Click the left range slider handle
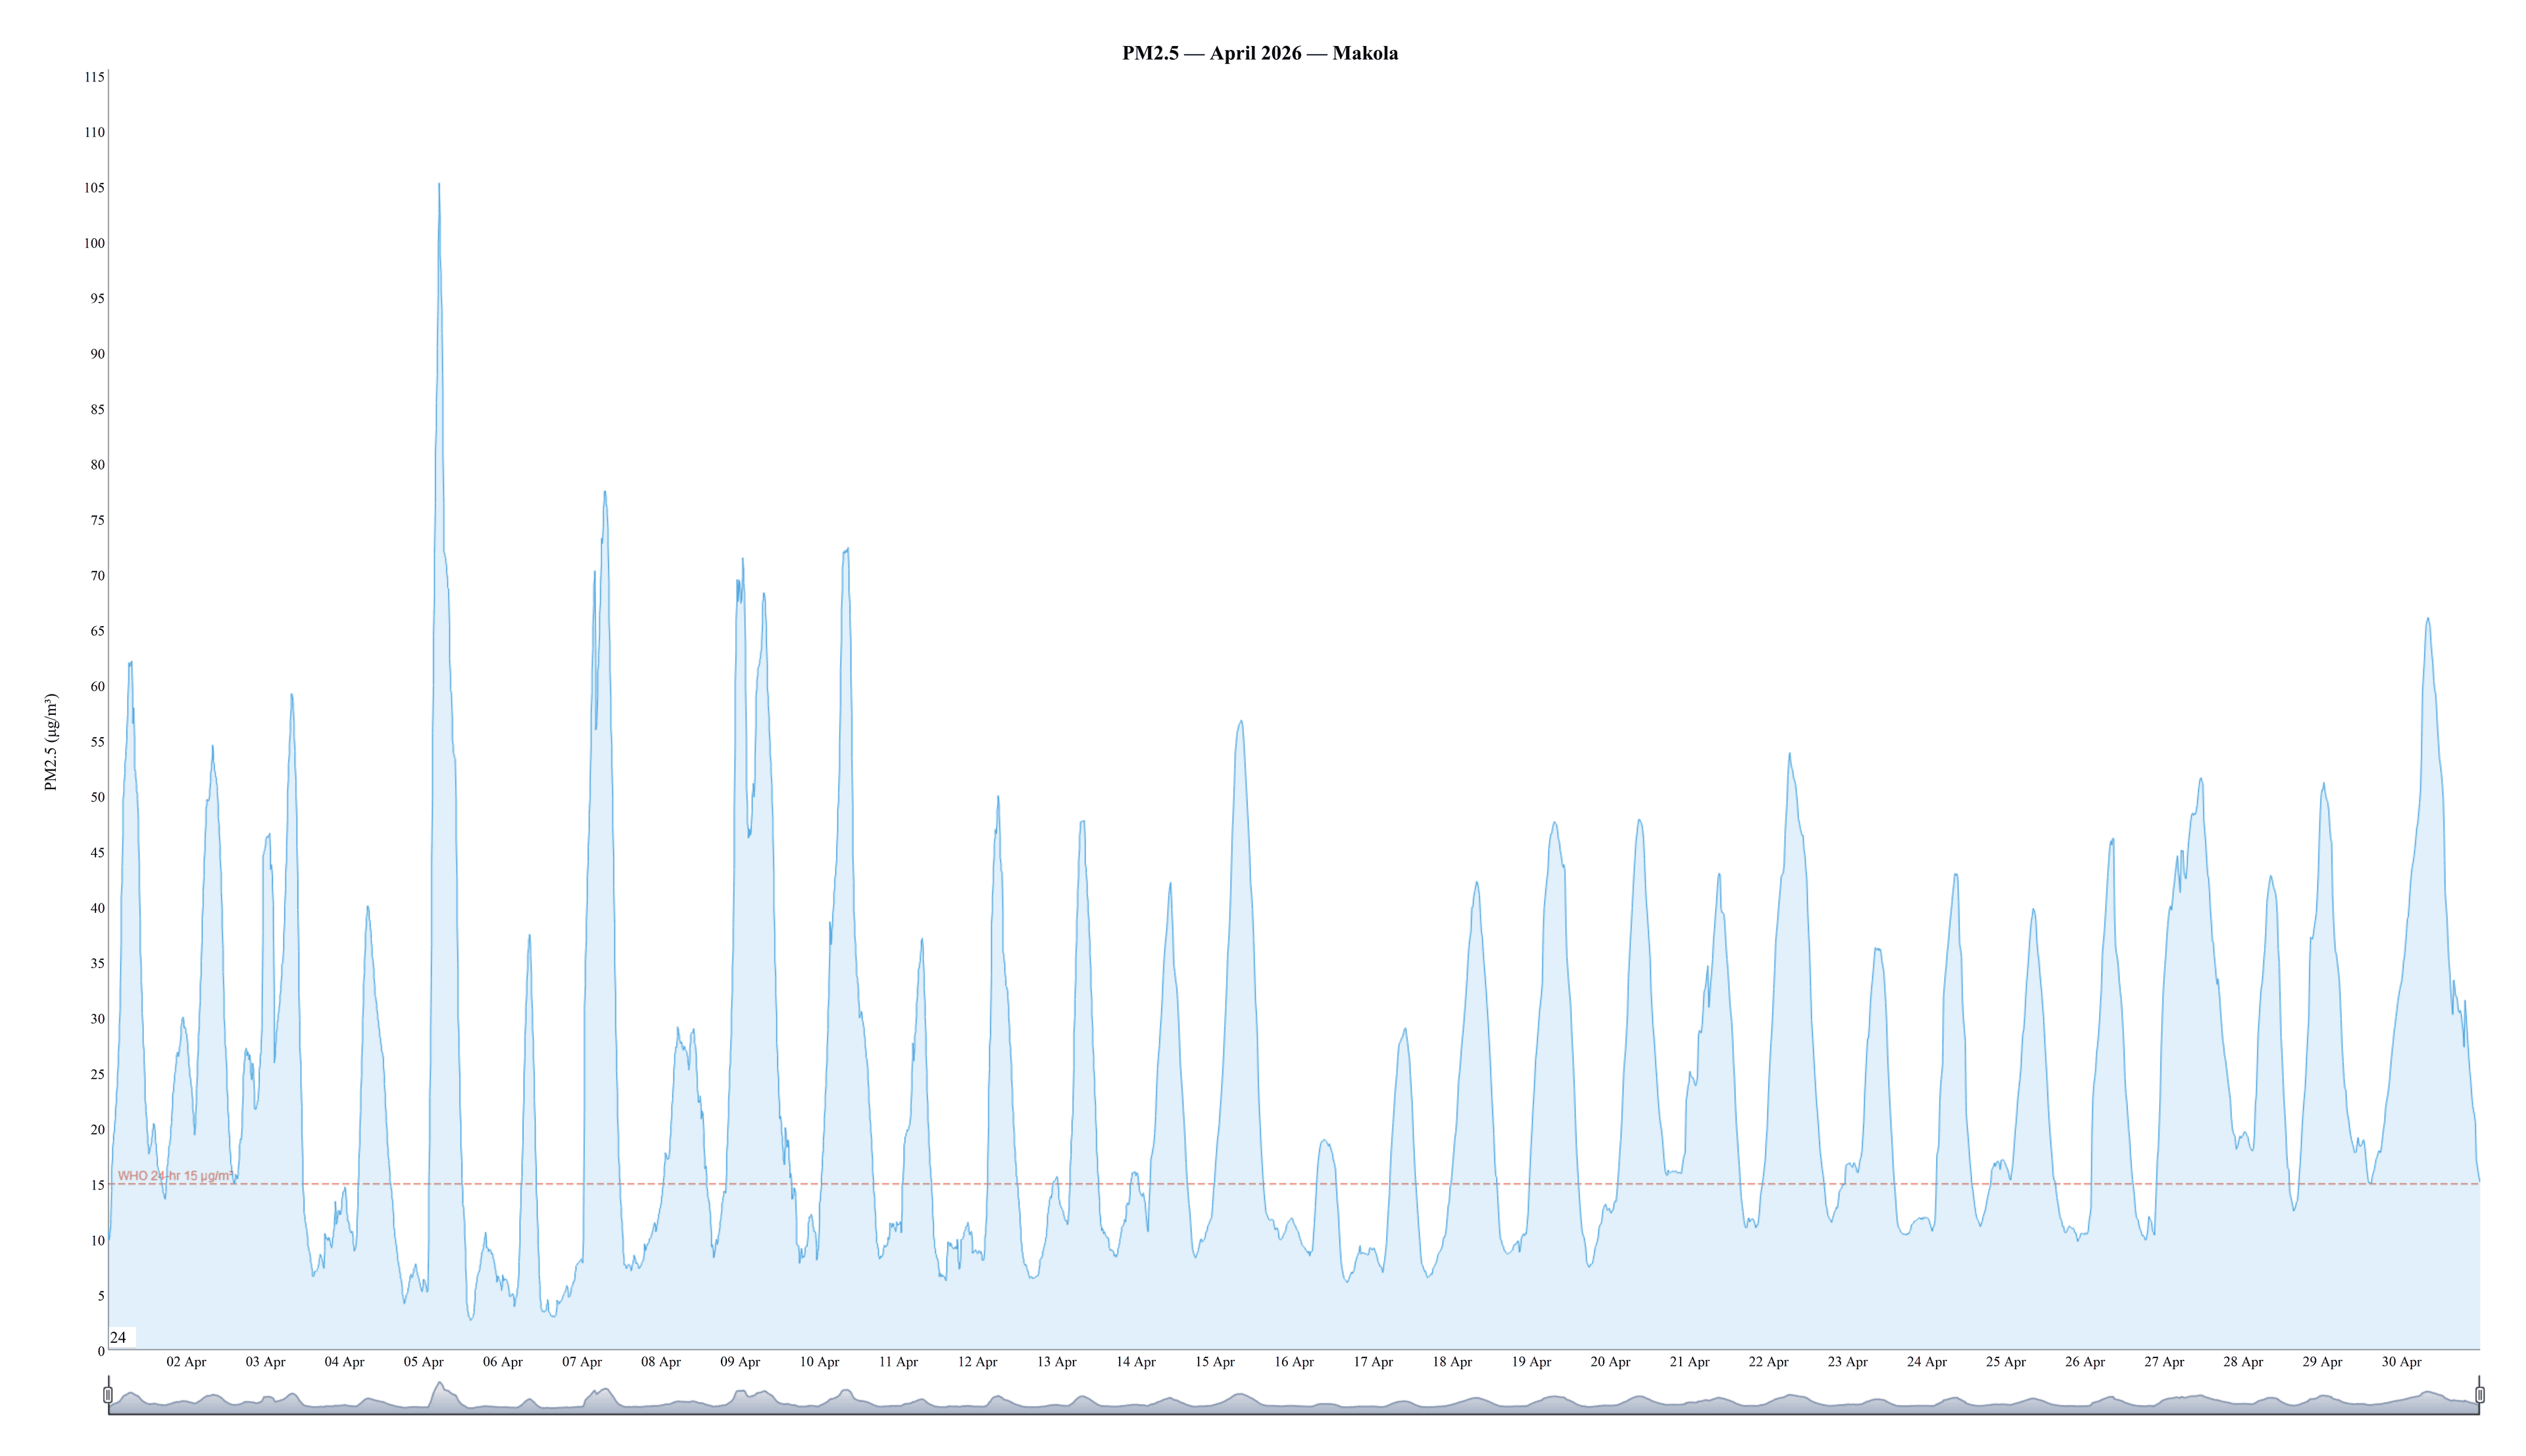 click(108, 1394)
